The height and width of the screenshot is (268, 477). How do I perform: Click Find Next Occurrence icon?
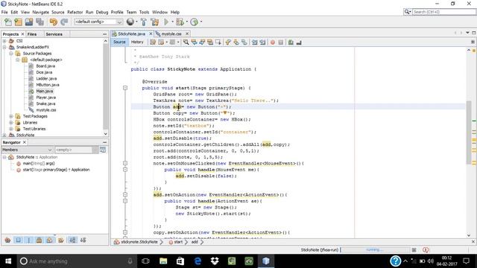pyautogui.click(x=202, y=42)
